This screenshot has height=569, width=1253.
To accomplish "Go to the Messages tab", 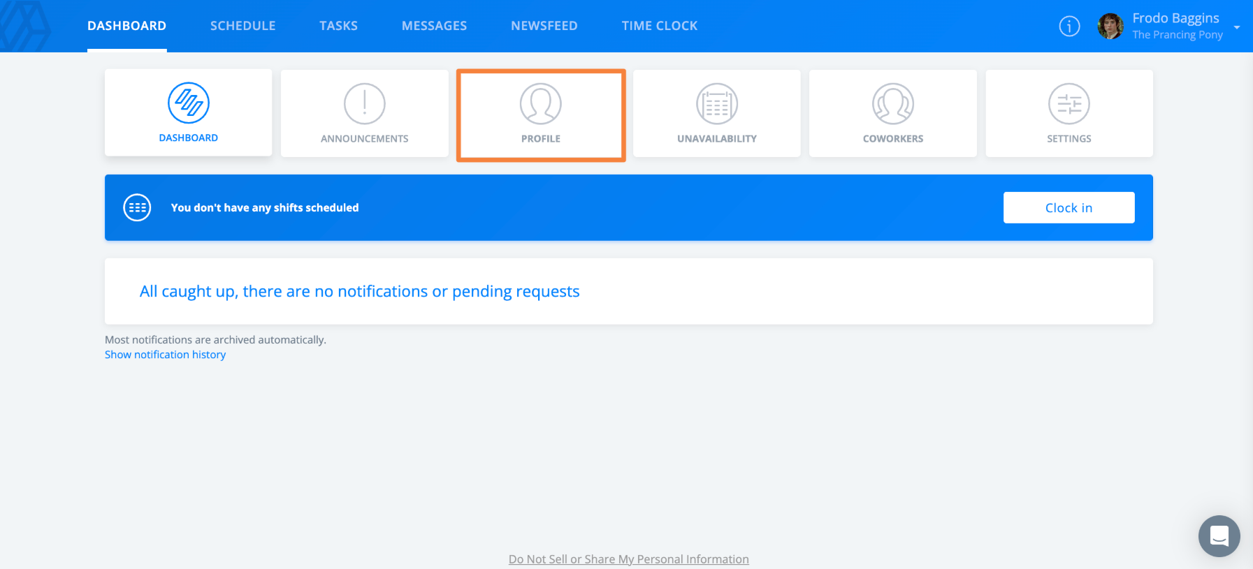I will (435, 26).
